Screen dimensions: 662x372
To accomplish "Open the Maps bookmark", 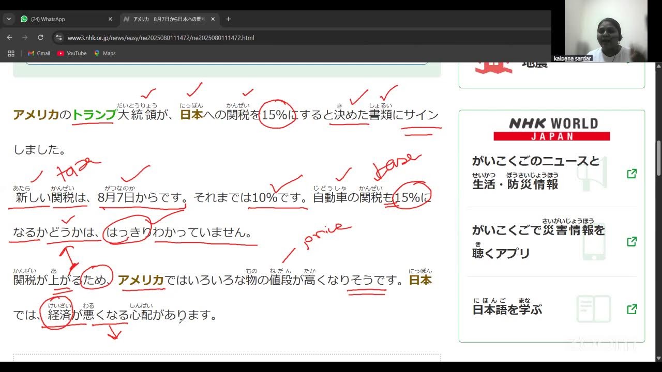I will point(104,53).
